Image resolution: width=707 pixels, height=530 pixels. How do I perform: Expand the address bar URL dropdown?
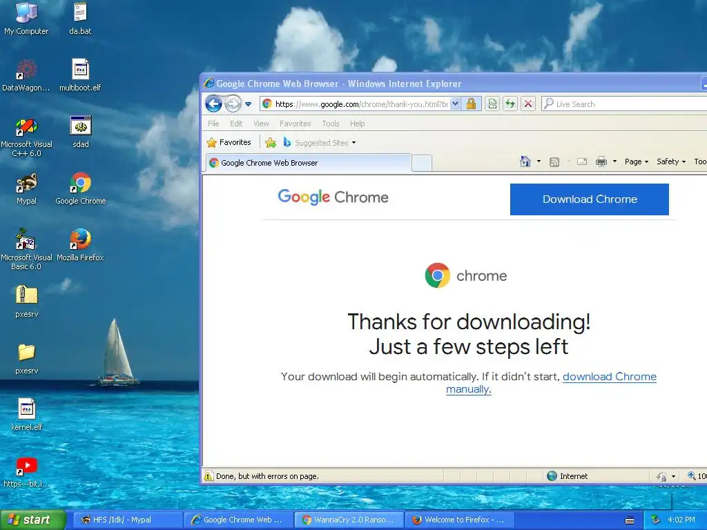point(455,104)
